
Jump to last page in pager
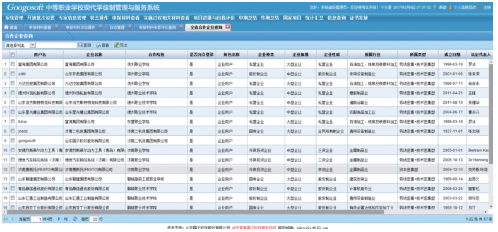pyautogui.click(x=66, y=219)
